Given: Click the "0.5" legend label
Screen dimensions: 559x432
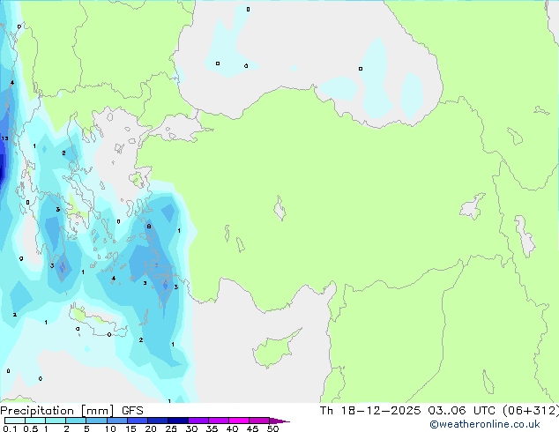Looking at the screenshot, I should tap(30, 428).
